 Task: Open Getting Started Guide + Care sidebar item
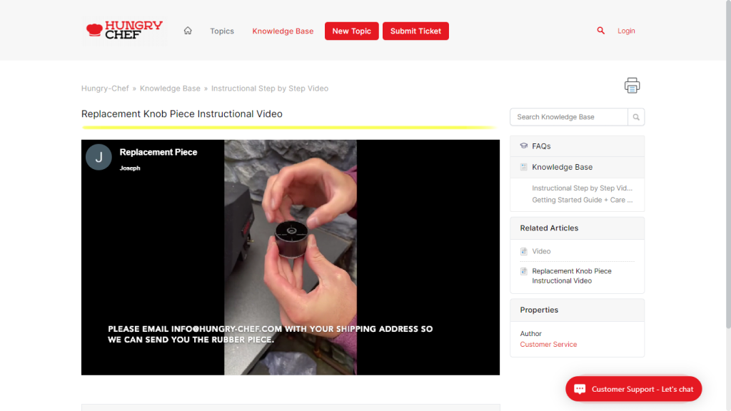click(x=583, y=200)
